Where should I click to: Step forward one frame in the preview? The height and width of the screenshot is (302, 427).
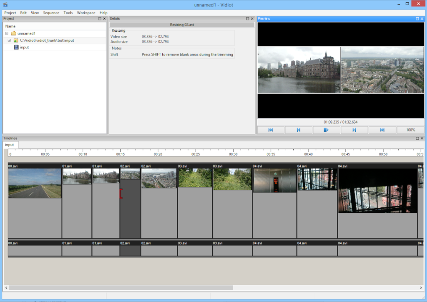(354, 130)
